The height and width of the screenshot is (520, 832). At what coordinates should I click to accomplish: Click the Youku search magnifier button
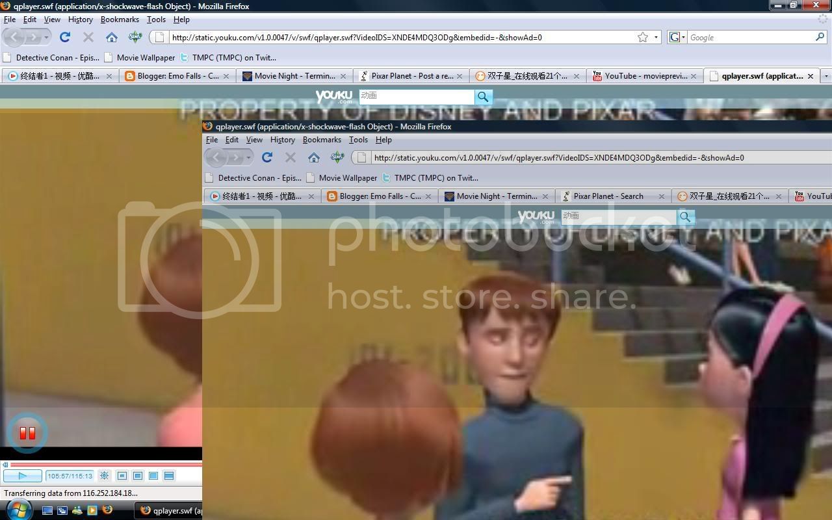(483, 97)
